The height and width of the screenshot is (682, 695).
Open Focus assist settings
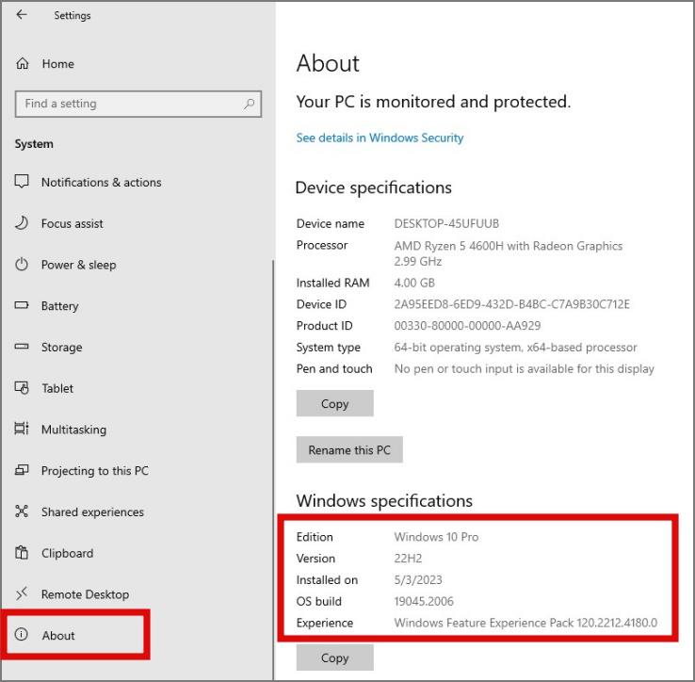[x=73, y=223]
